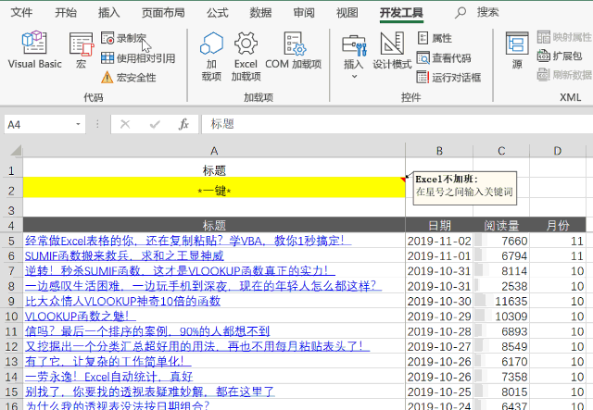The width and height of the screenshot is (593, 410).
Task: Click the select-all corner triangle
Action: coord(16,151)
